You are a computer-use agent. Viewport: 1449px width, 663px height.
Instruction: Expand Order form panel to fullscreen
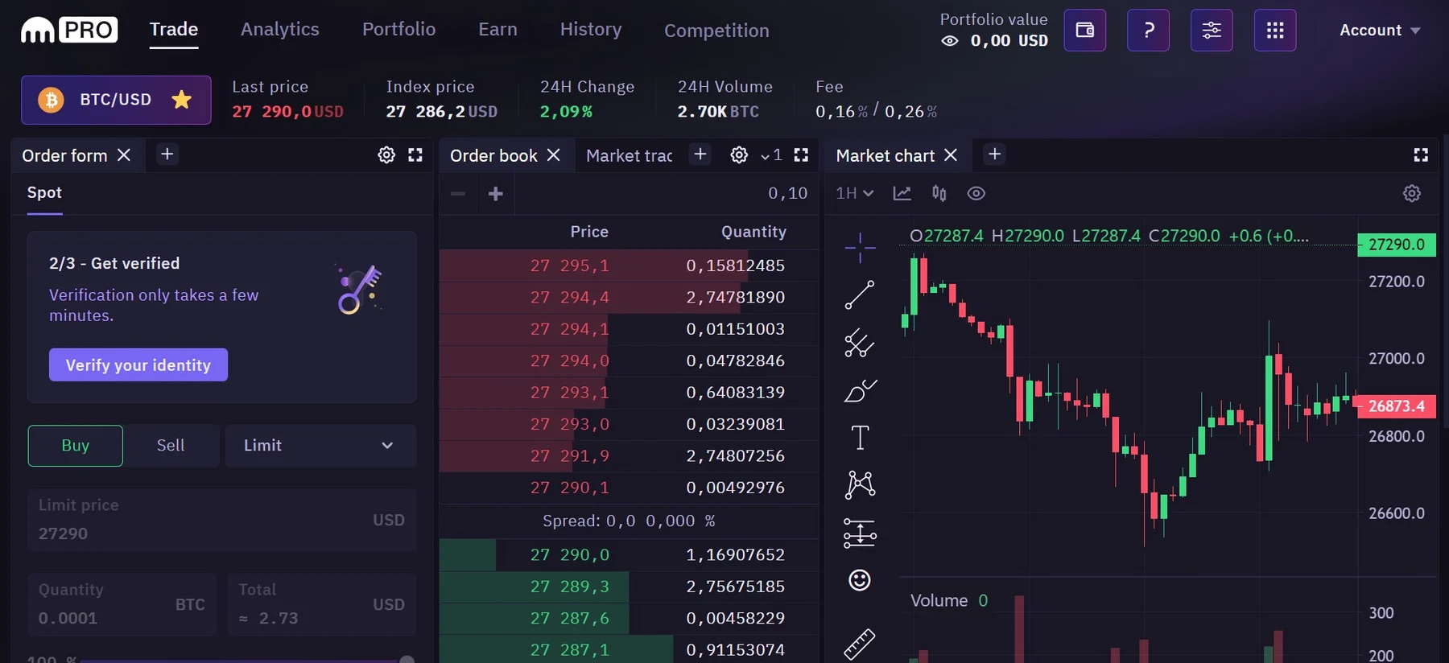pyautogui.click(x=415, y=155)
